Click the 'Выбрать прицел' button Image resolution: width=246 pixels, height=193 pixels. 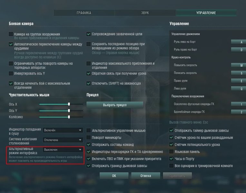(x=114, y=105)
